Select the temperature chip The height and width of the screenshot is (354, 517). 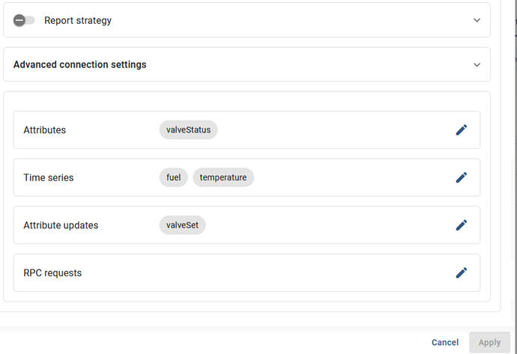coord(223,177)
